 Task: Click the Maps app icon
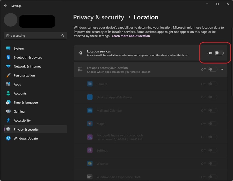tap(90, 124)
